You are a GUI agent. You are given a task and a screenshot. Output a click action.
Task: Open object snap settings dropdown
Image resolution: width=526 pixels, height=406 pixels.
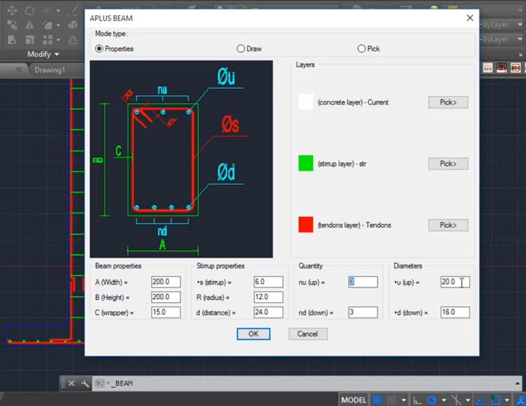coord(507,400)
